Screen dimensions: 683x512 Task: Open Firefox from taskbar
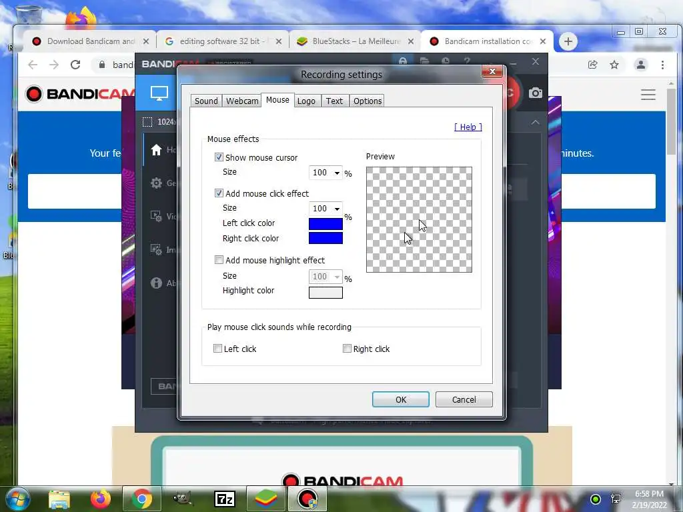pyautogui.click(x=101, y=499)
